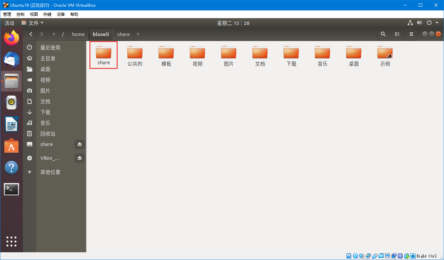Click the Files manager dock icon
444x260 pixels.
click(11, 81)
